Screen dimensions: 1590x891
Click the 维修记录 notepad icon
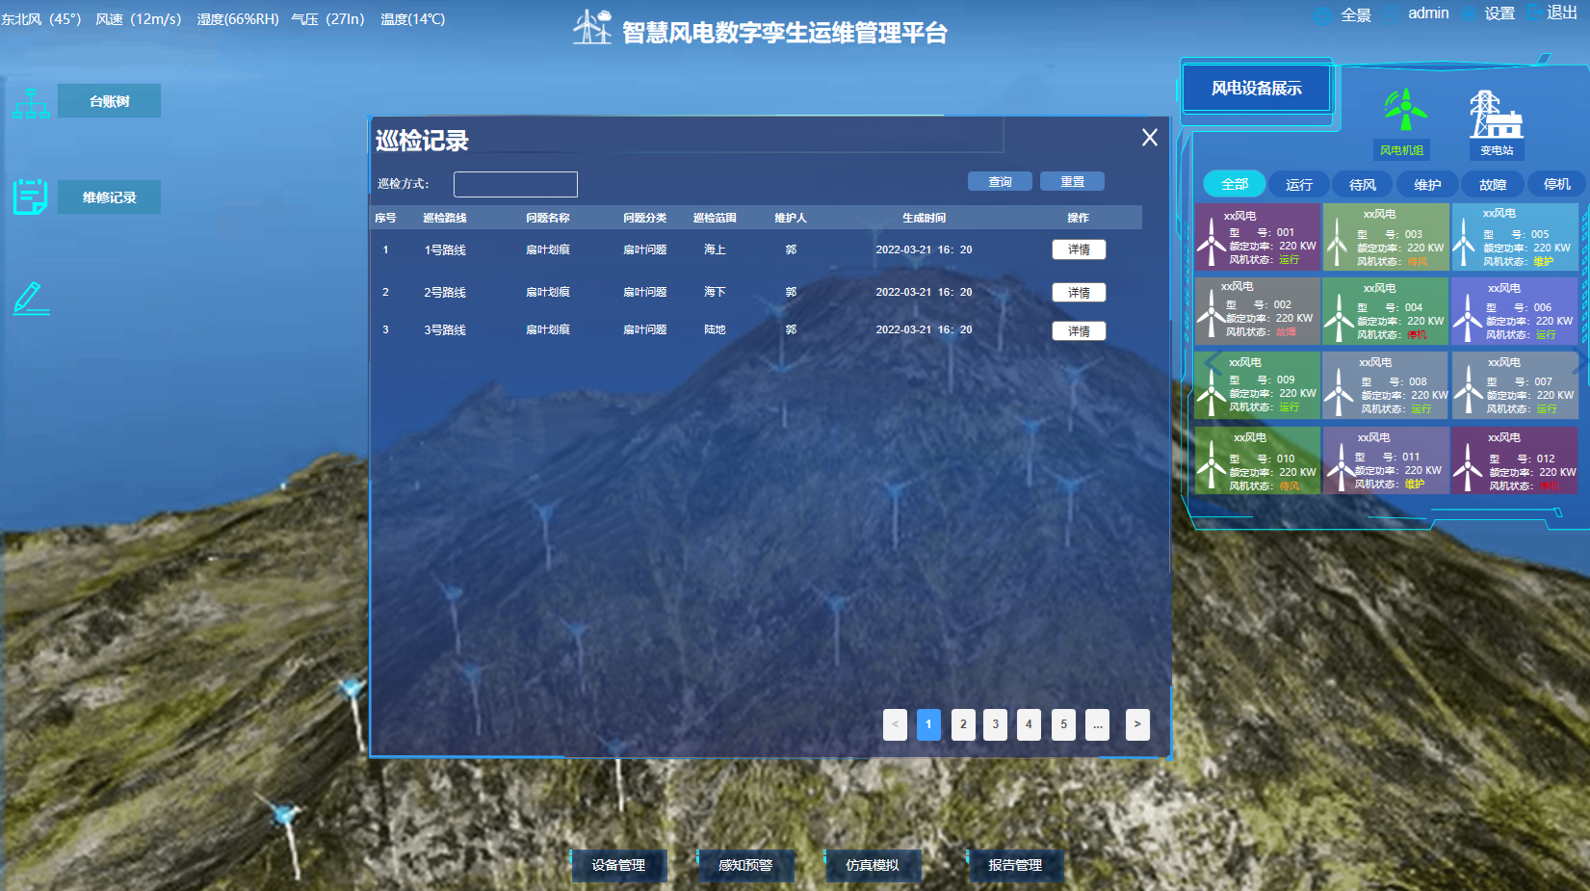(31, 197)
